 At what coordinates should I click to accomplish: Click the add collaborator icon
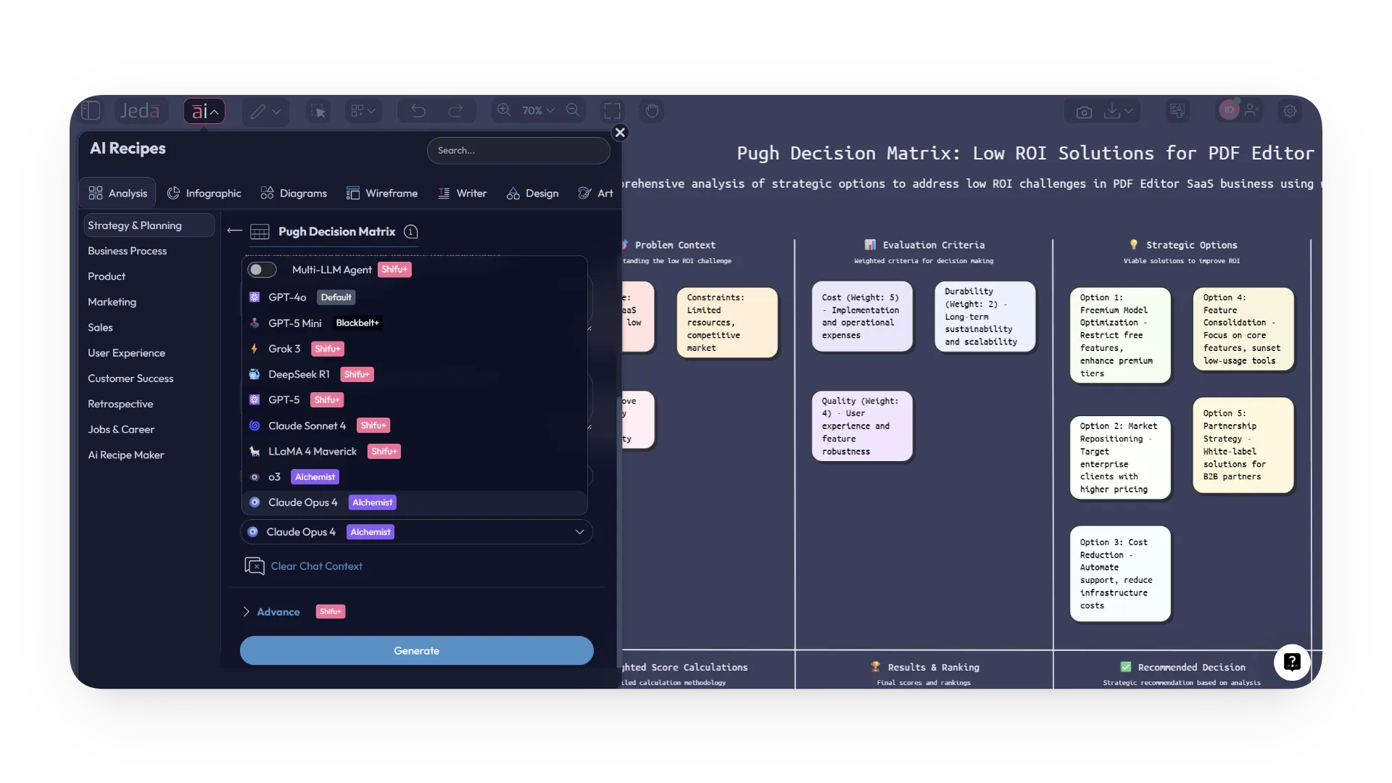(x=1251, y=110)
